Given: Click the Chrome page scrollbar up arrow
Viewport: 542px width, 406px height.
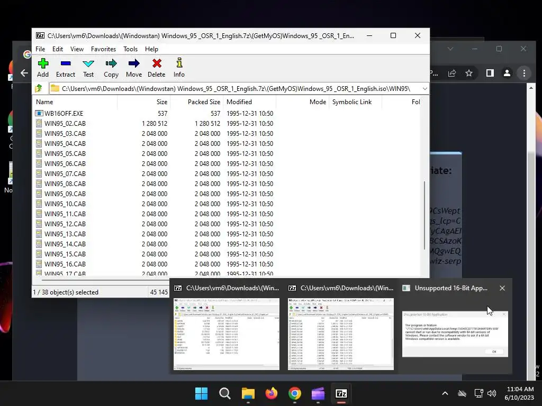Looking at the screenshot, I should point(531,88).
